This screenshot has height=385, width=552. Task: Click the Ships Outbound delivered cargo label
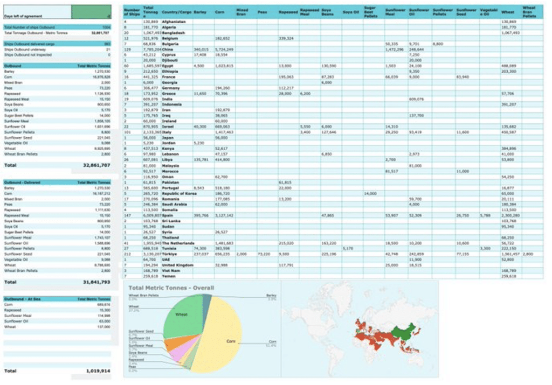pyautogui.click(x=29, y=44)
